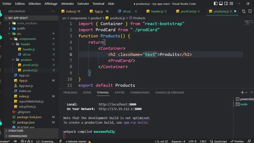Open the Terminal menu in menu bar

coord(98,4)
